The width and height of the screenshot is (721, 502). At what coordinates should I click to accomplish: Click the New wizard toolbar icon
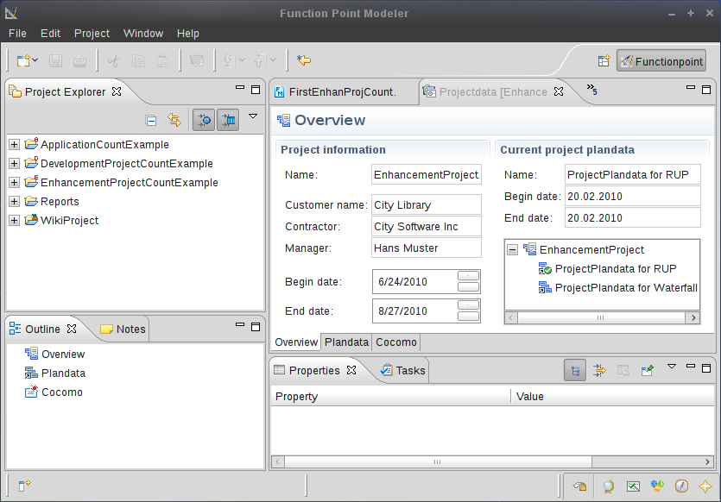click(x=23, y=60)
